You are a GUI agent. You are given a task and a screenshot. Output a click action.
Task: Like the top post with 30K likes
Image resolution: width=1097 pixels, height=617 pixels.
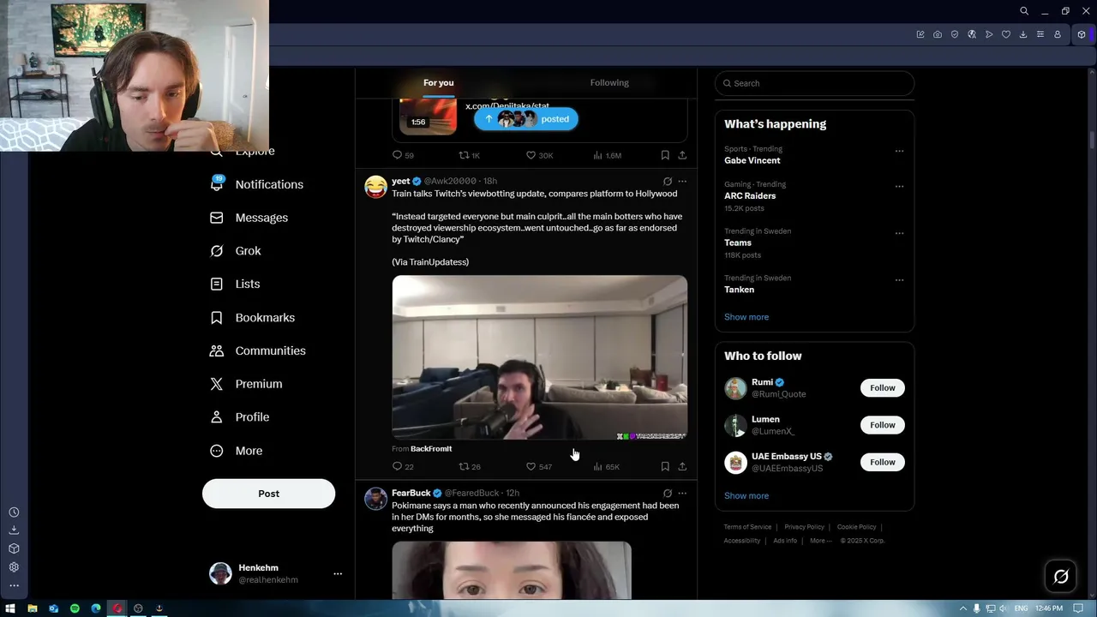pos(539,155)
